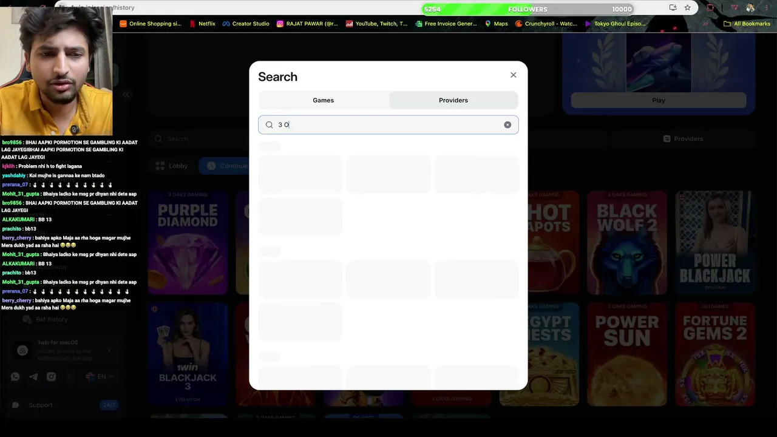
Task: Show hidden bookmarks with the overflow chevron
Action: pos(705,24)
